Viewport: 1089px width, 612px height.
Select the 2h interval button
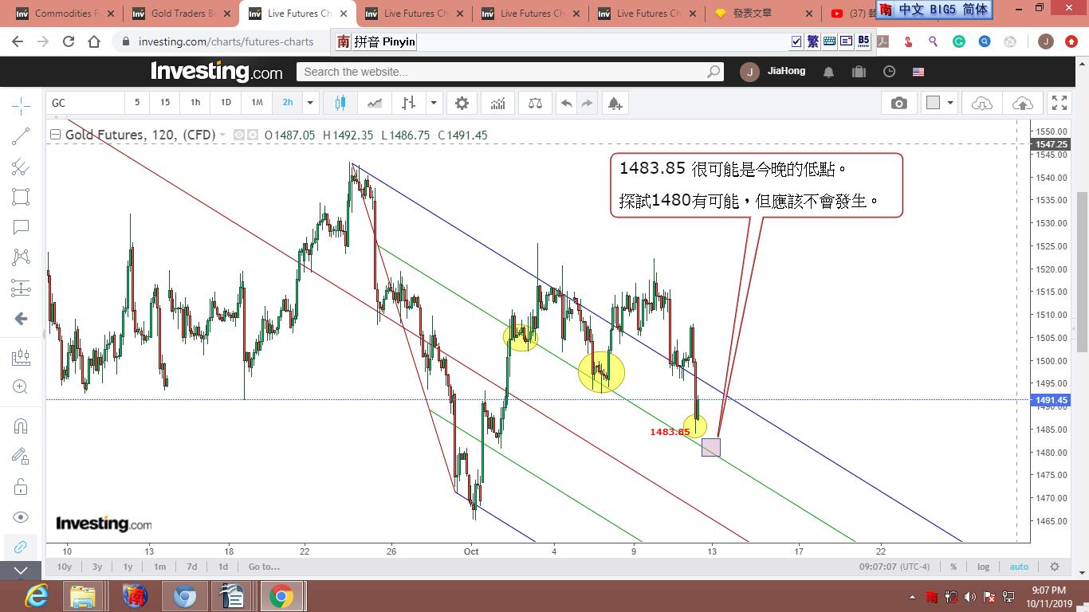coord(288,102)
